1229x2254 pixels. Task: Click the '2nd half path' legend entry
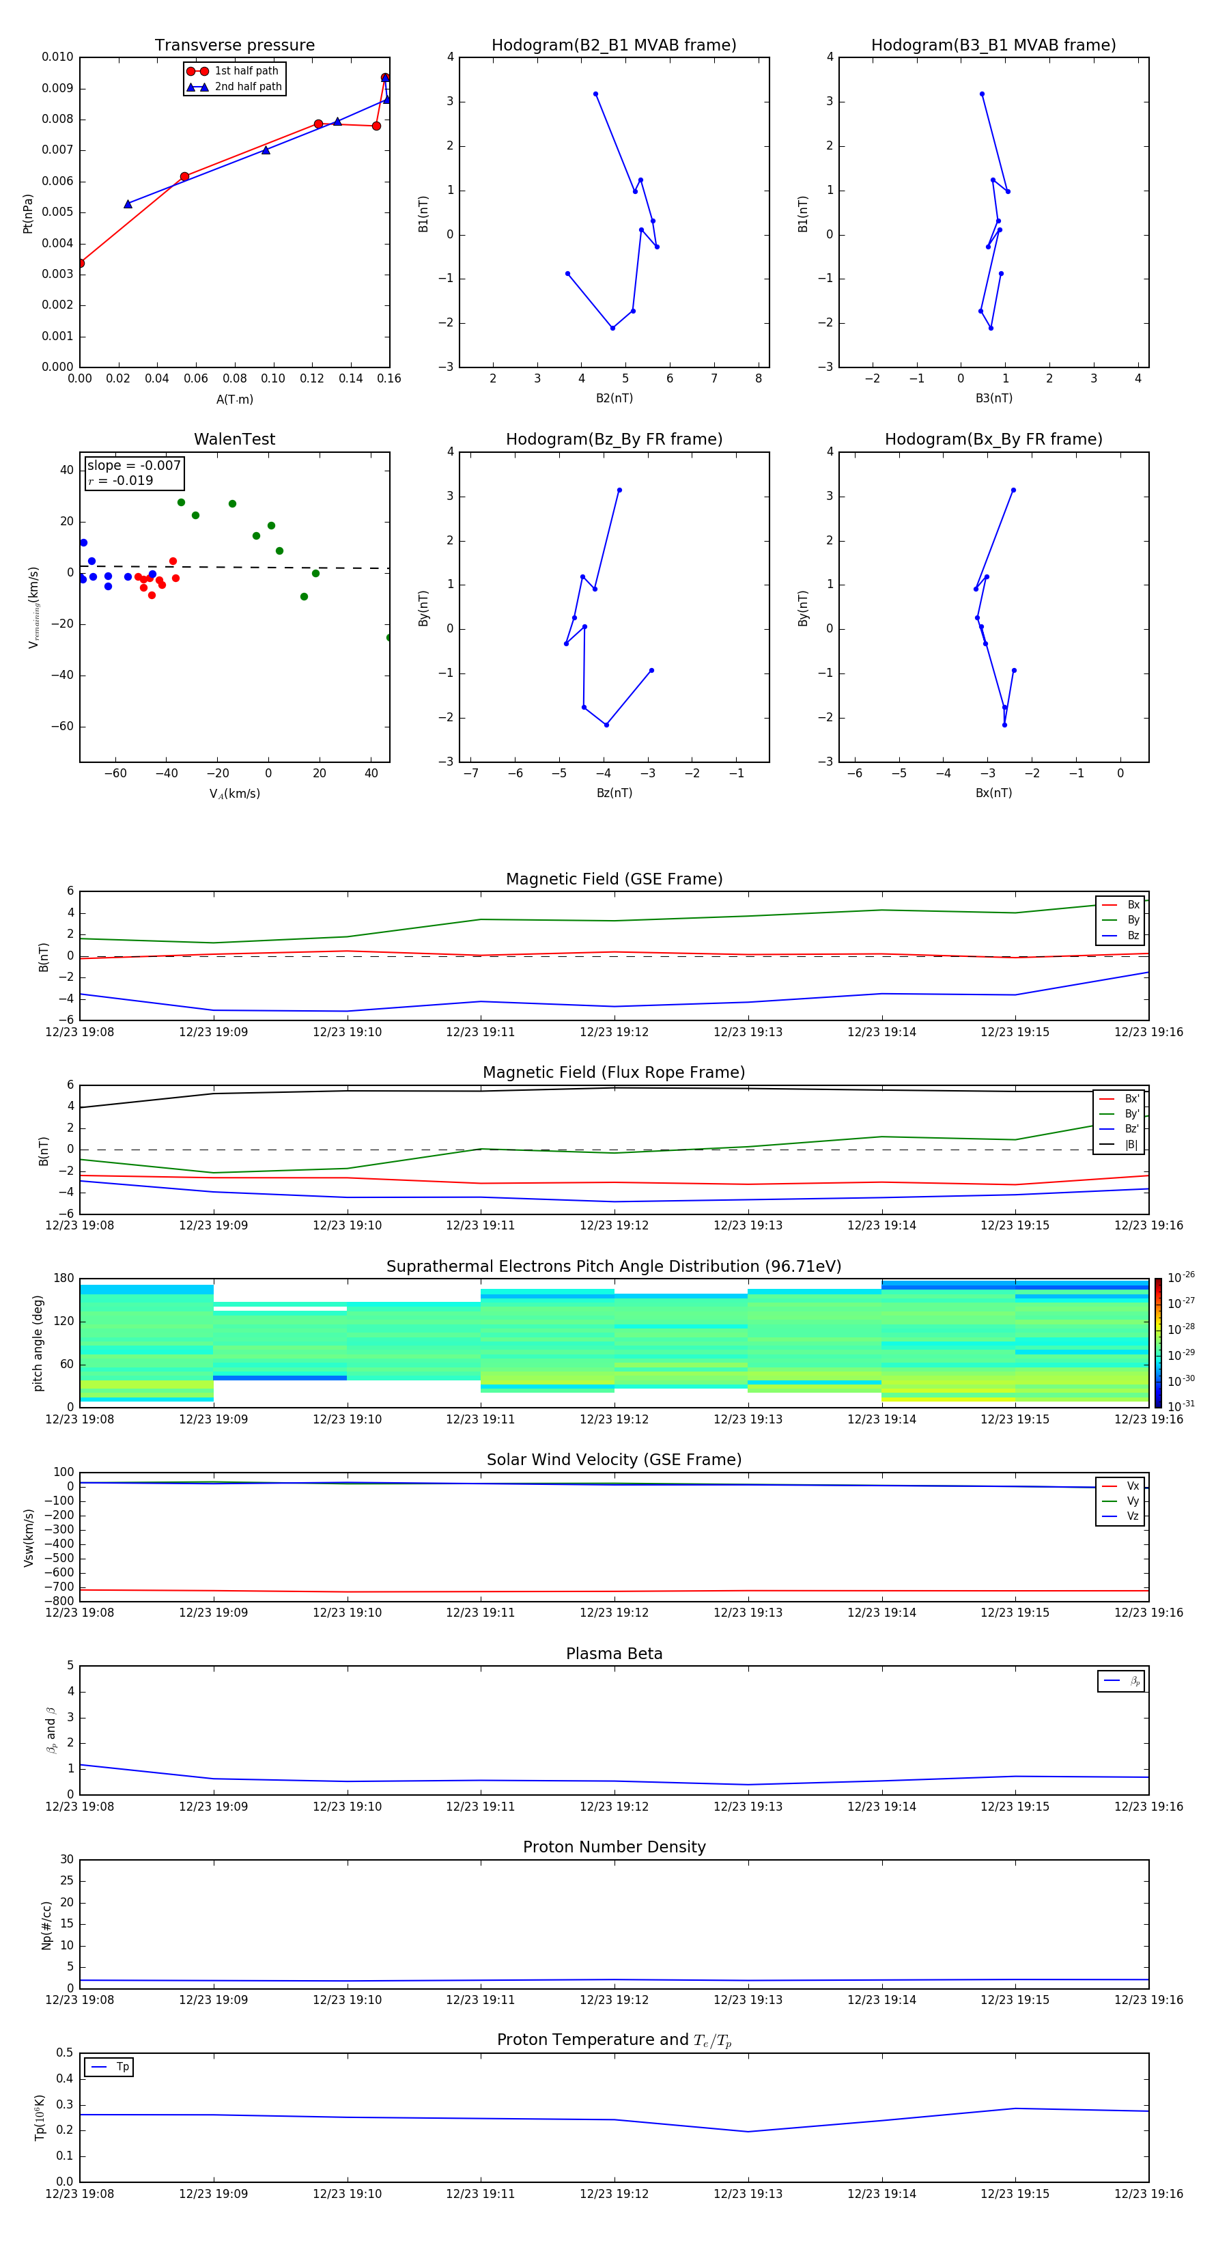pos(234,87)
